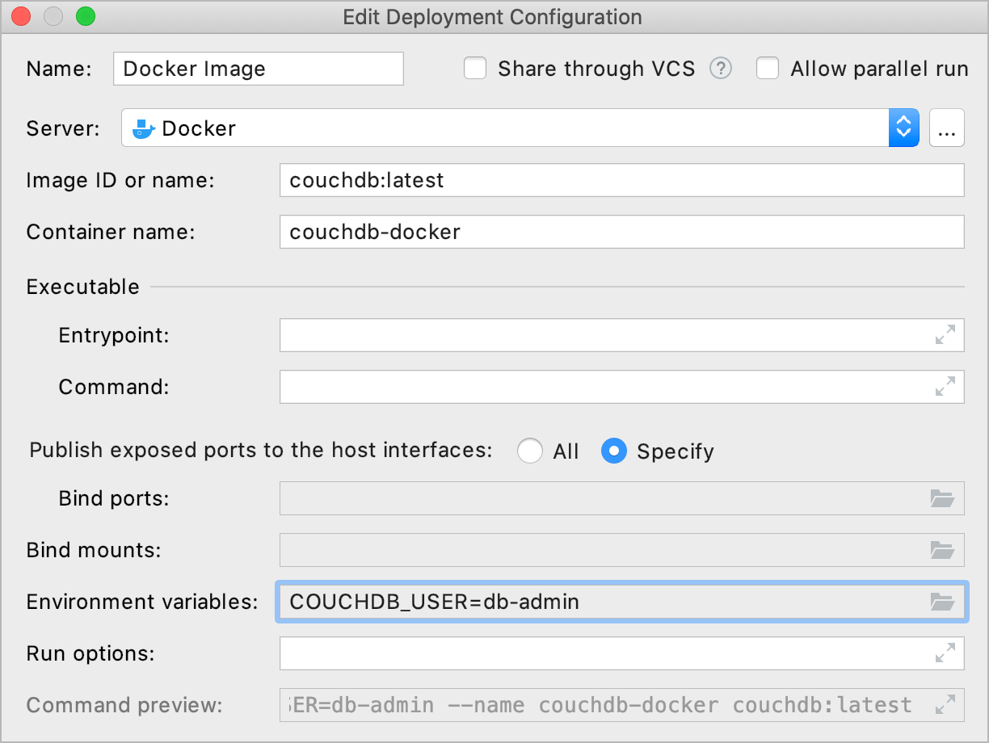Enable Share through VCS checkbox
The height and width of the screenshot is (743, 989).
[475, 69]
